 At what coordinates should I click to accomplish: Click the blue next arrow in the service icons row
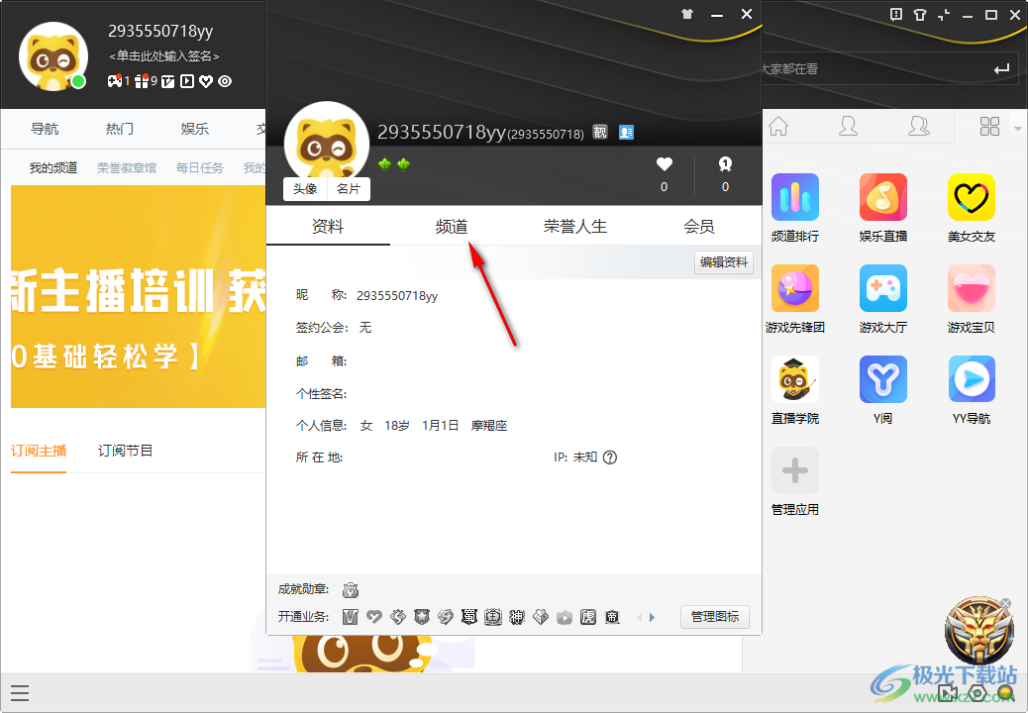652,617
